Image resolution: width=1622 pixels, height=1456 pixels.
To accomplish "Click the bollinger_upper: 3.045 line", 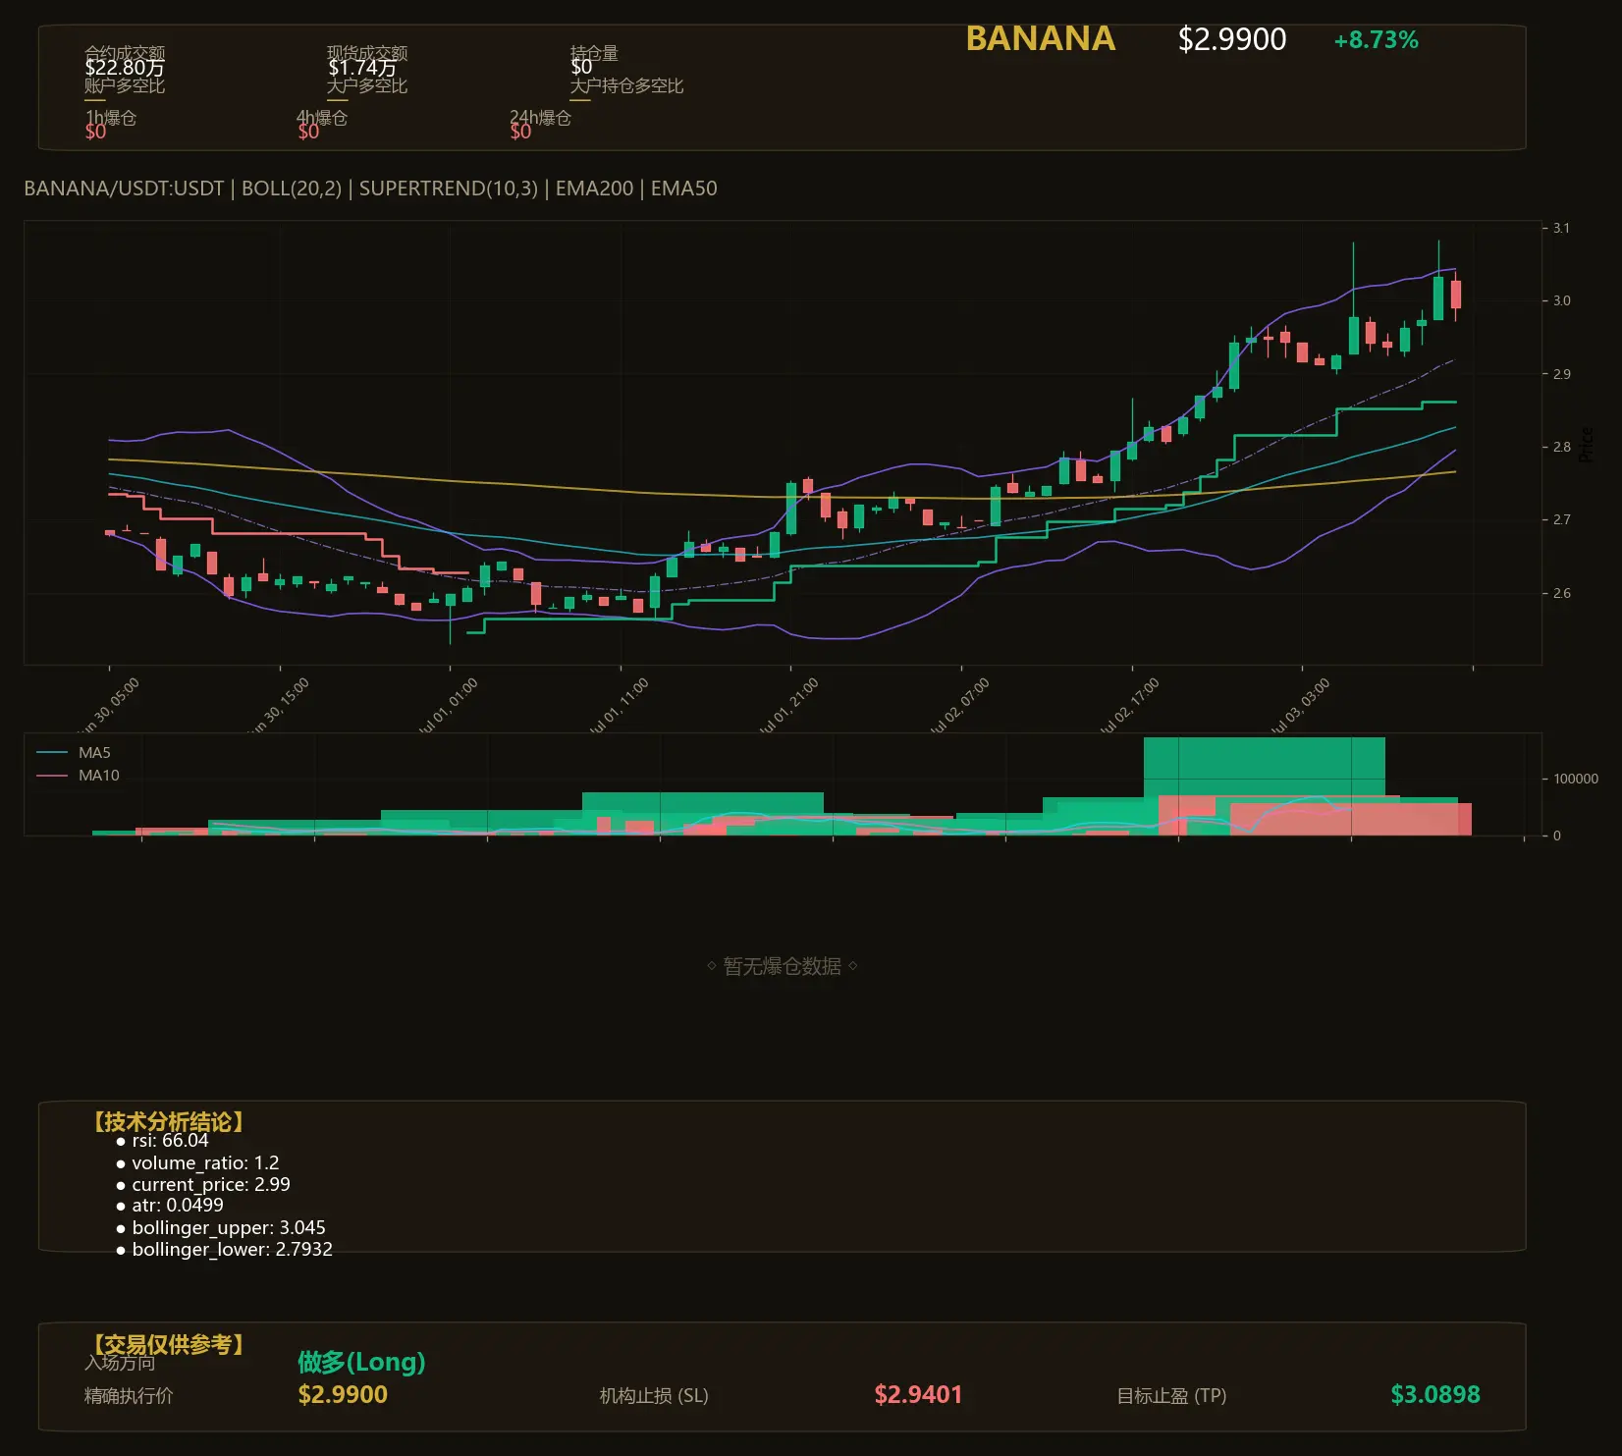I will 229,1228.
